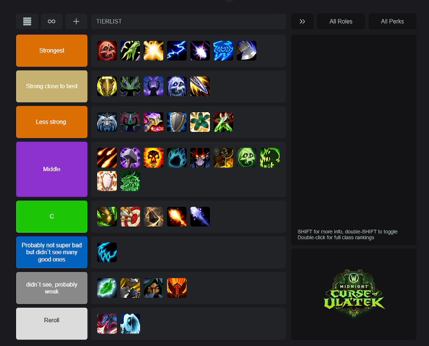Image resolution: width=429 pixels, height=346 pixels.
Task: Click the purple horned silhouette icon in Strong close to best
Action: 154,86
